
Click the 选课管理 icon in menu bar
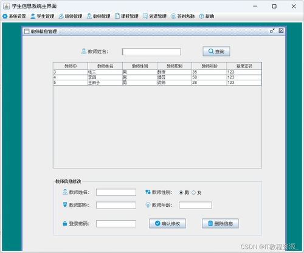pyautogui.click(x=145, y=16)
